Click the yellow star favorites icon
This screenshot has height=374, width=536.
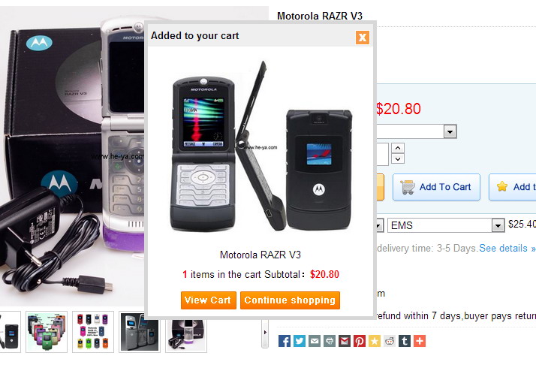375,341
